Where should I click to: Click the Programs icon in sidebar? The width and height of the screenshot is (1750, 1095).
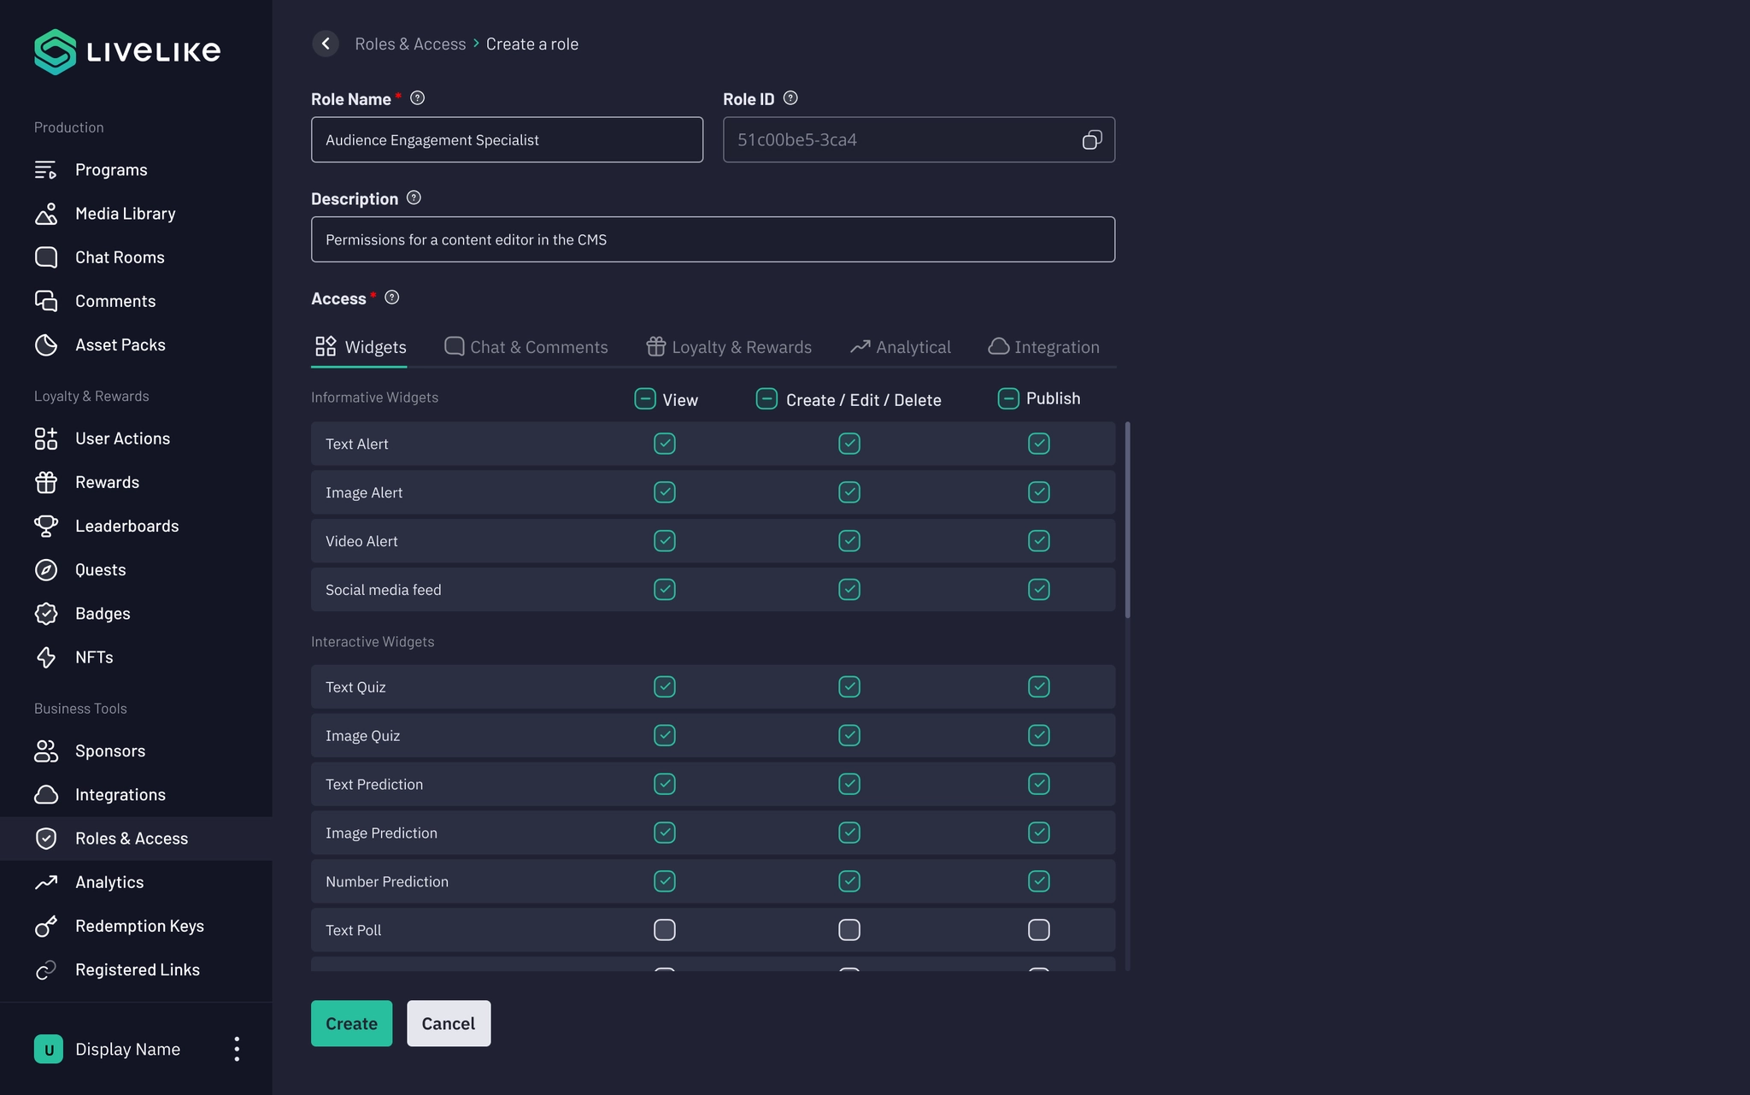46,170
